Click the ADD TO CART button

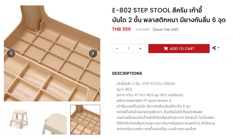[179, 49]
